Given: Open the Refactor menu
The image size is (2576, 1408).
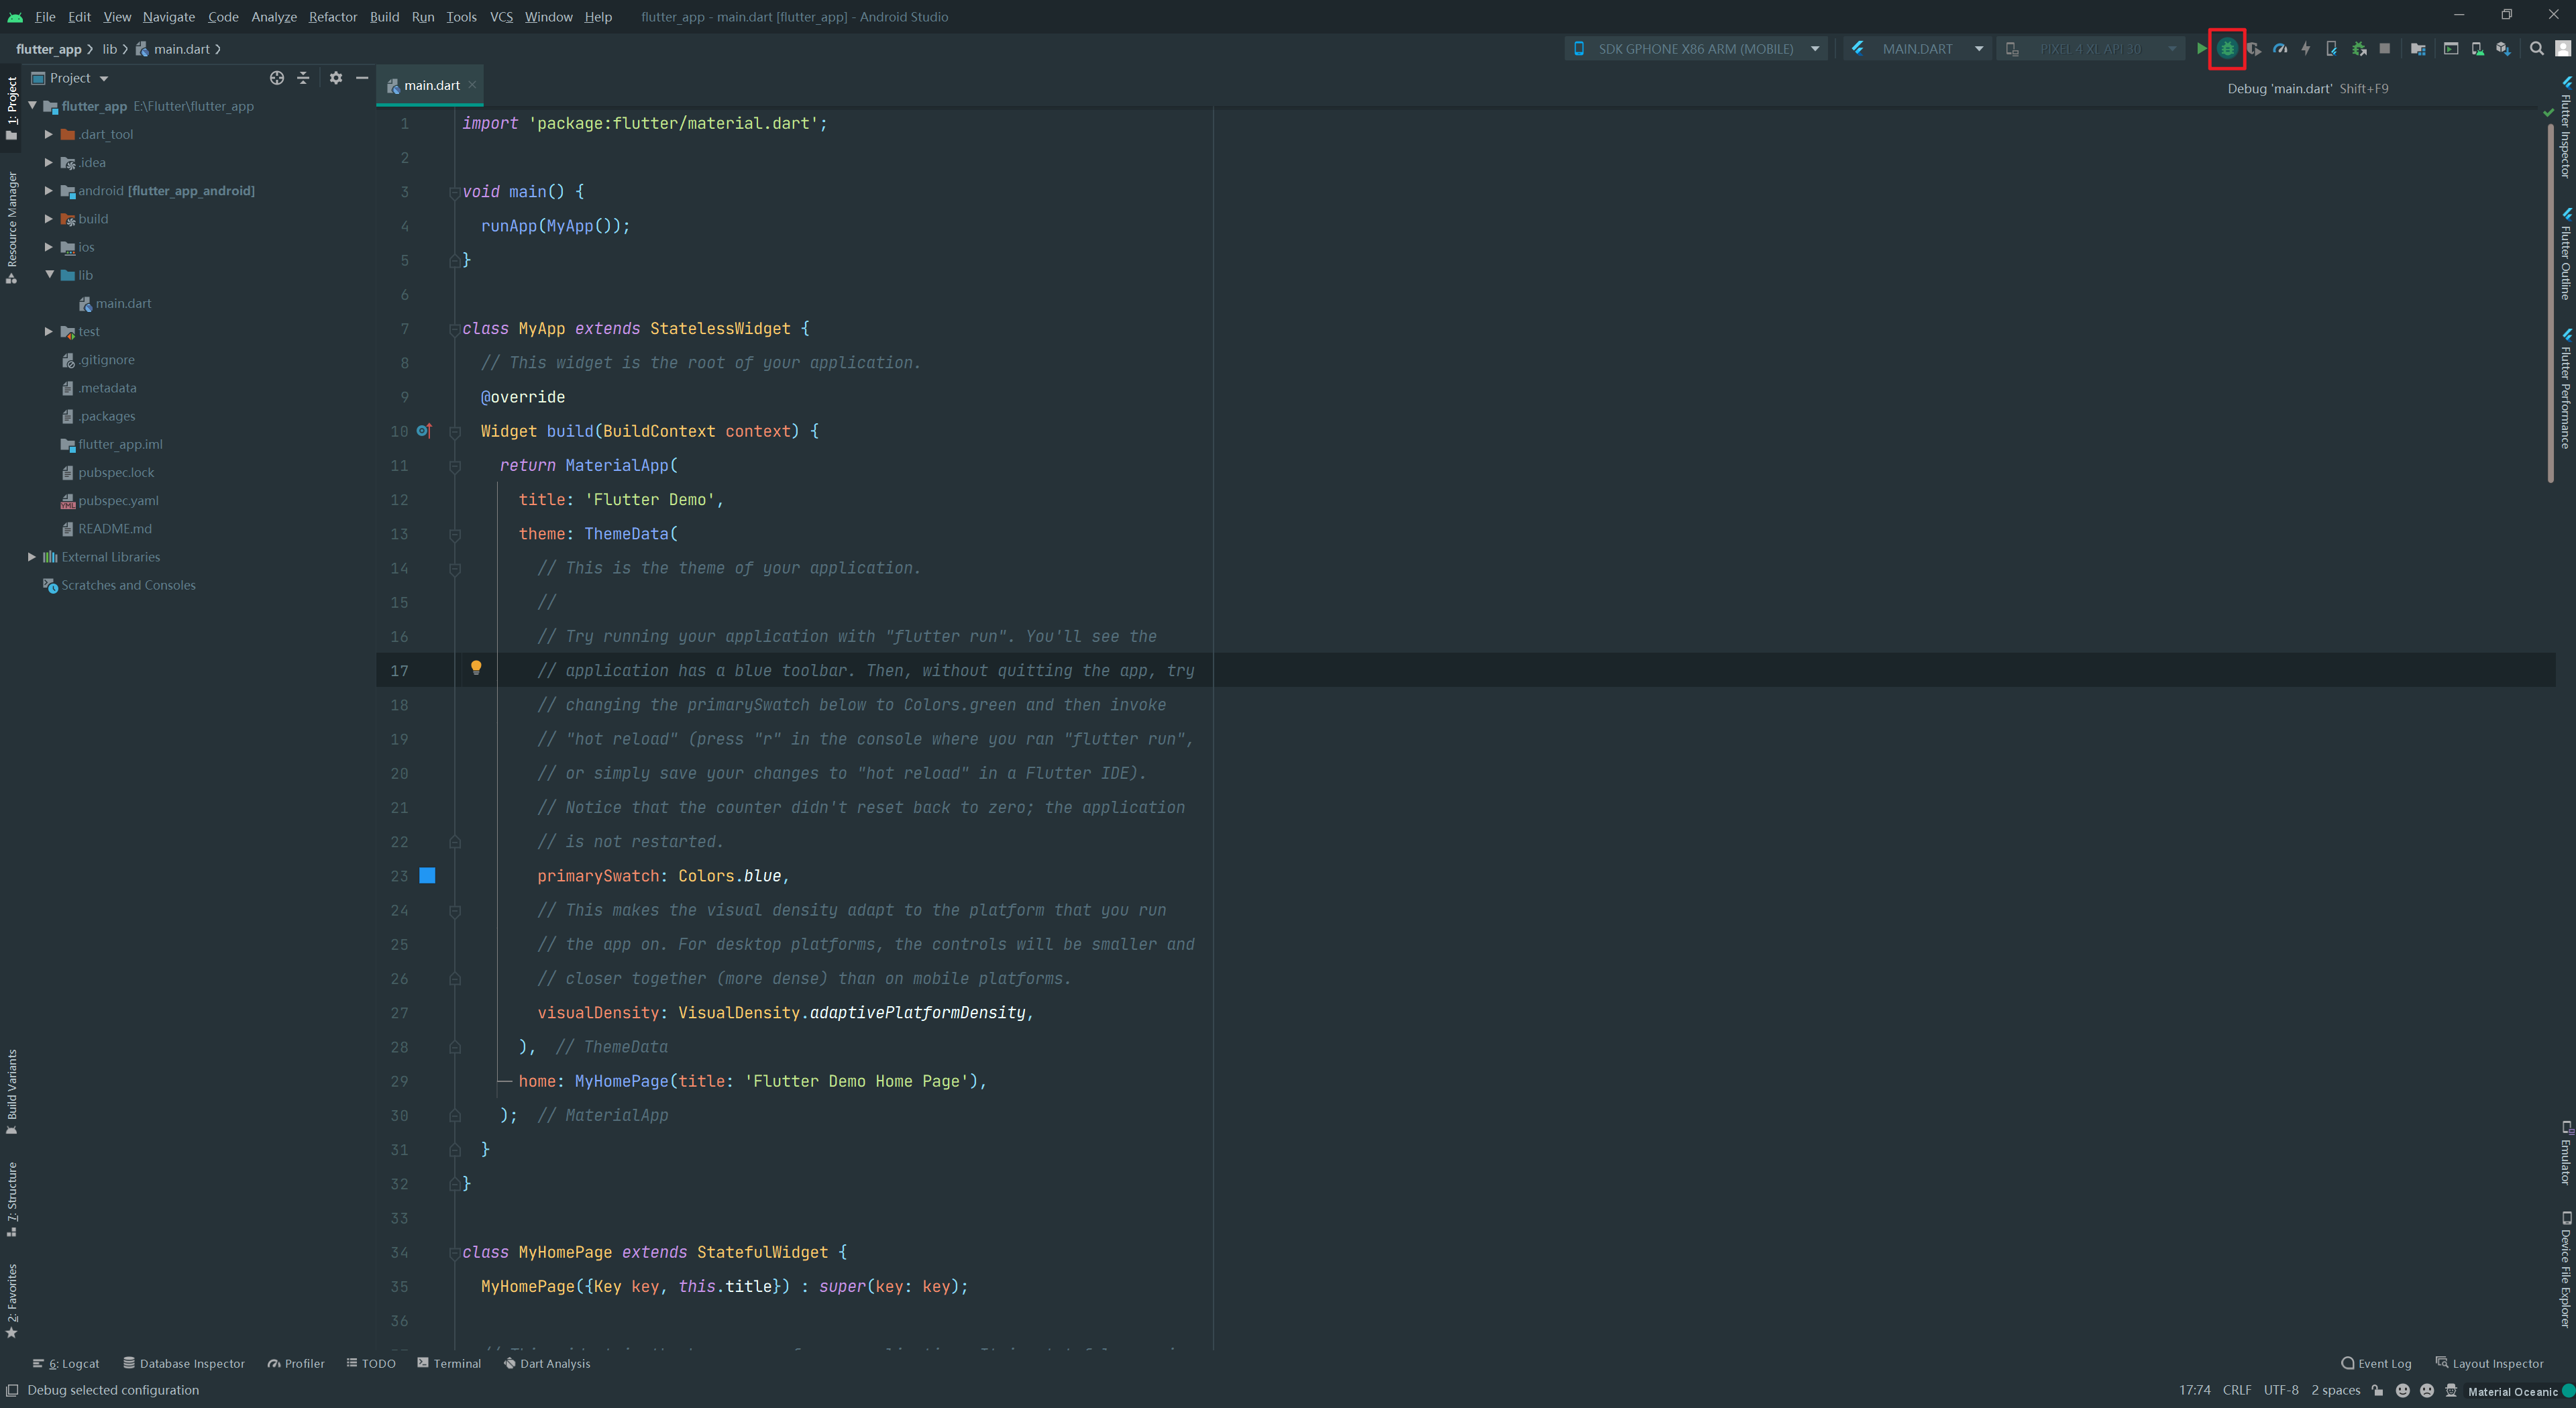Looking at the screenshot, I should click(x=333, y=17).
